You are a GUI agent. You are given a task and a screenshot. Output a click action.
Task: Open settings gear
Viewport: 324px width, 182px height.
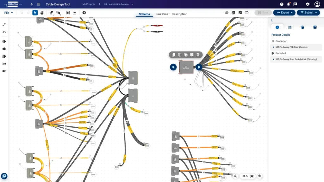click(x=308, y=4)
